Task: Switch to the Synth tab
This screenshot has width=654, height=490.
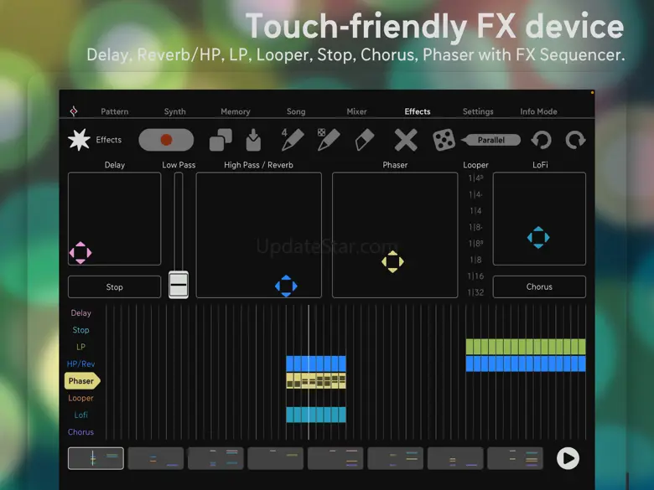Action: click(x=175, y=111)
